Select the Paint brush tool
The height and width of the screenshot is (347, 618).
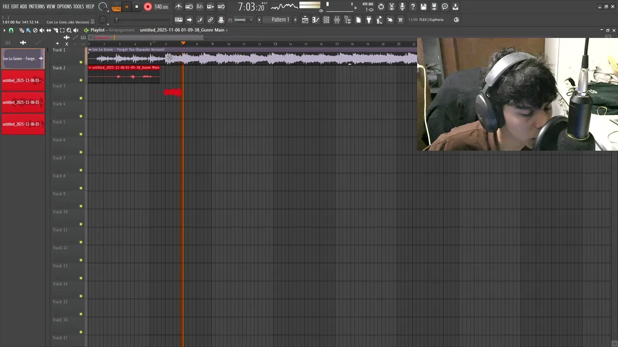(x=28, y=30)
